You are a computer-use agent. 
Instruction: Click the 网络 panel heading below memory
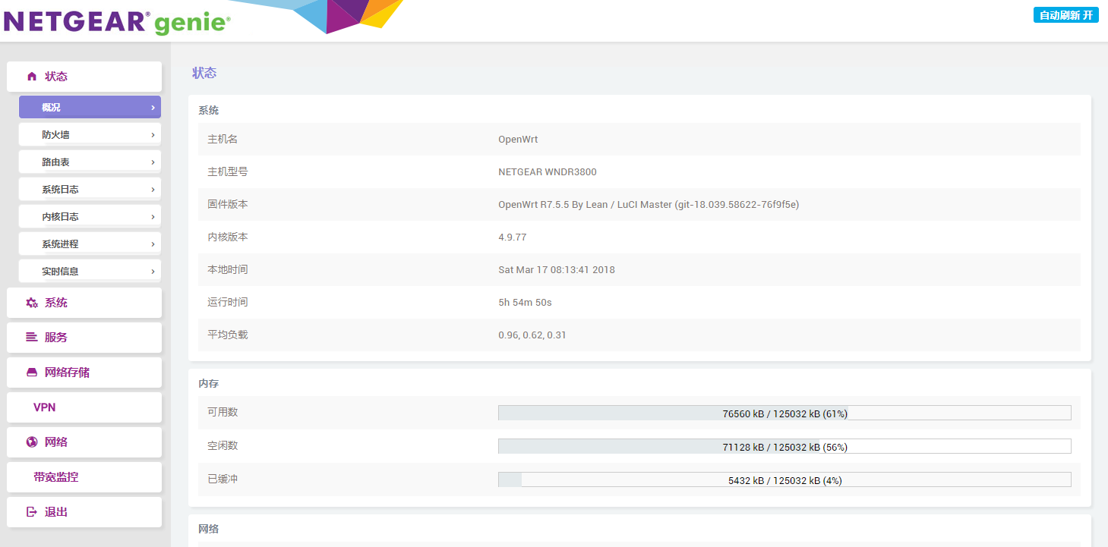coord(209,529)
